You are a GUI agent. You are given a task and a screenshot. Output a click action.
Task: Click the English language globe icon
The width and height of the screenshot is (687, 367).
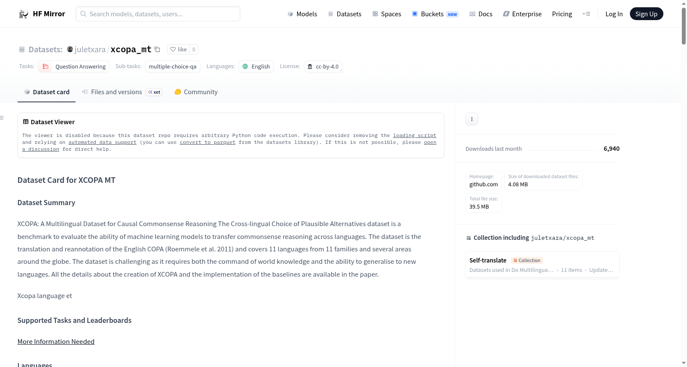coord(245,66)
